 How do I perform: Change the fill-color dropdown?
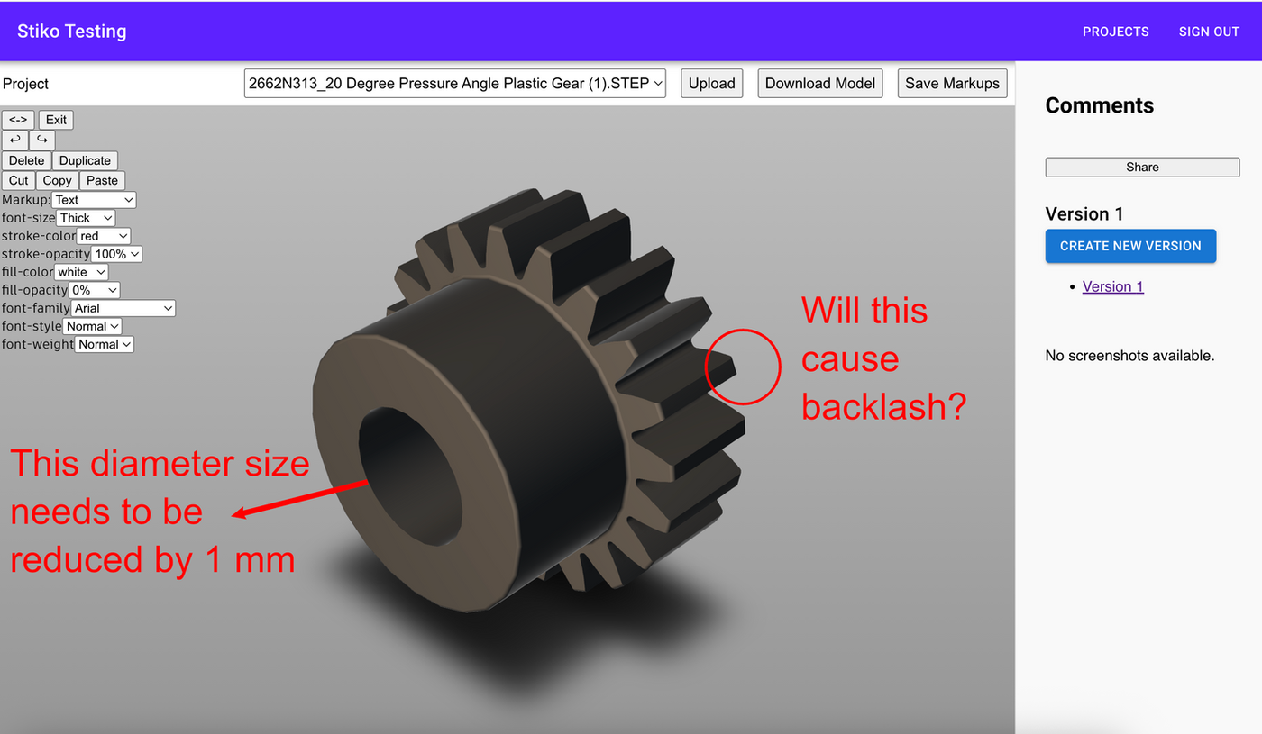tap(81, 272)
